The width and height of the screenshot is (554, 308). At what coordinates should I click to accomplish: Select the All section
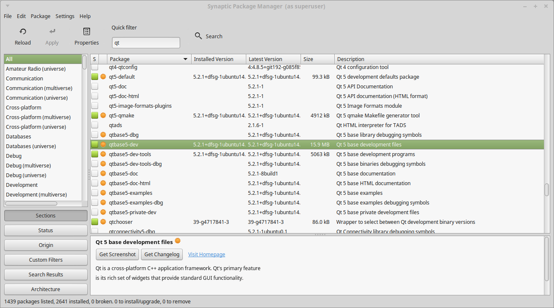[43, 59]
